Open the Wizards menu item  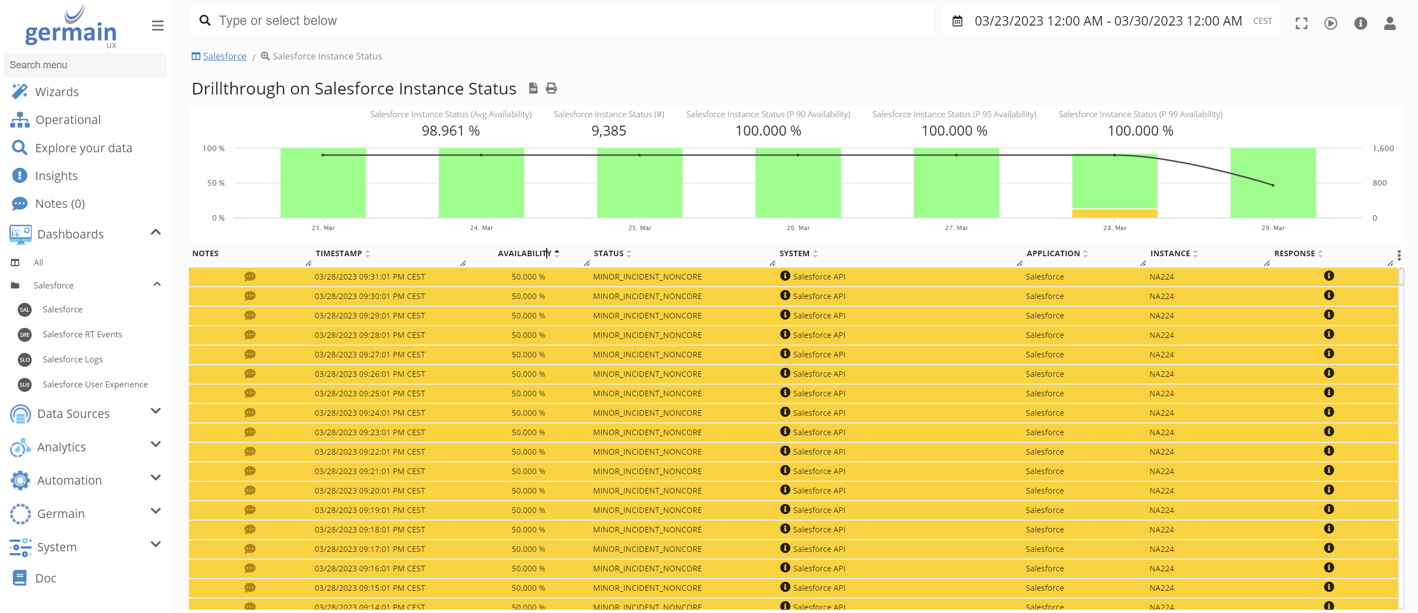click(x=56, y=91)
